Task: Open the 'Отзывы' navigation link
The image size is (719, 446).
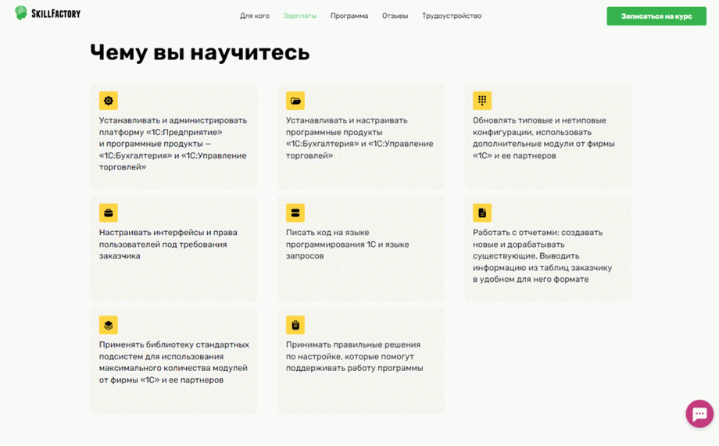Action: pyautogui.click(x=395, y=16)
